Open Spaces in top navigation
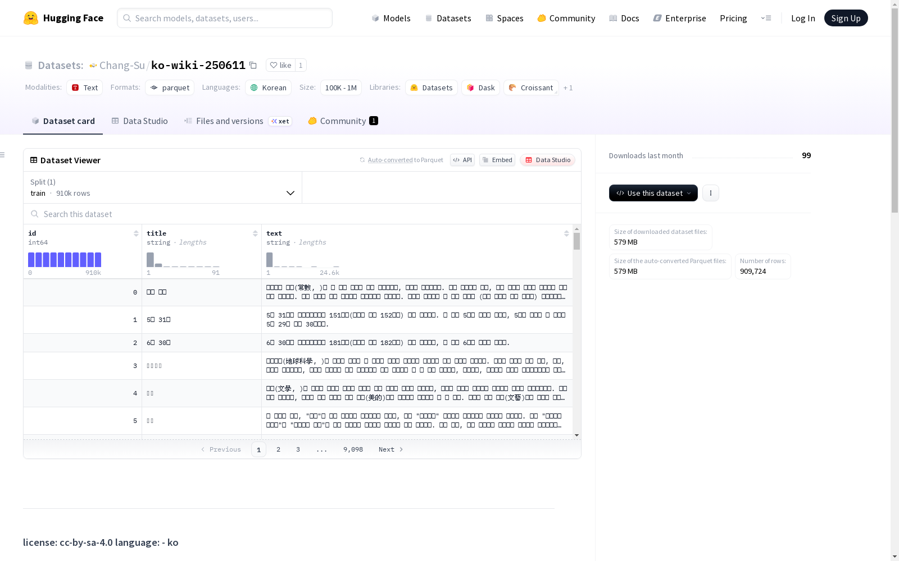 point(504,18)
